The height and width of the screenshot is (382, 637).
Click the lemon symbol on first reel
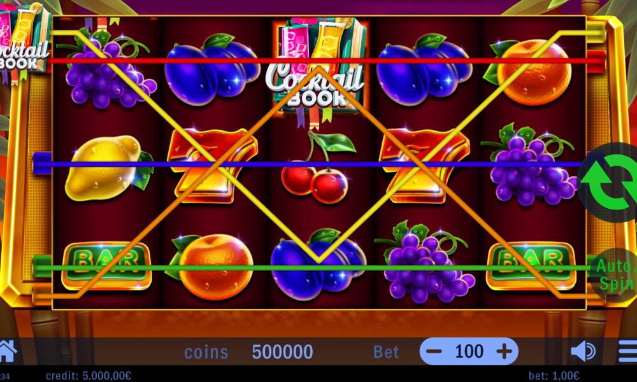[x=109, y=167]
